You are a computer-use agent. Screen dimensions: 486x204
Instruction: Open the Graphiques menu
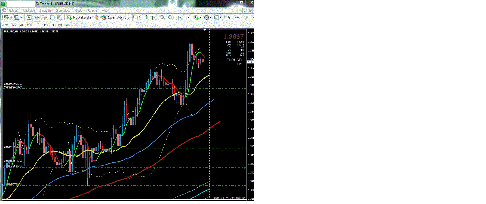click(x=63, y=11)
